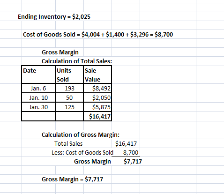
Task: Click the $2,050 sale value cell
Action: tap(97, 97)
